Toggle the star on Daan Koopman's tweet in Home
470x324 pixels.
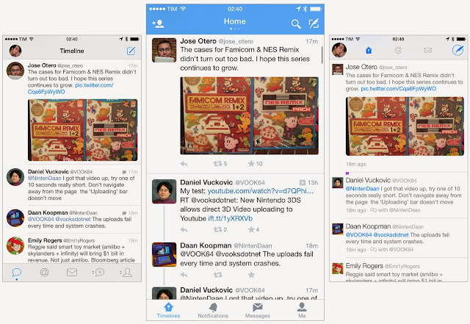coord(251,275)
